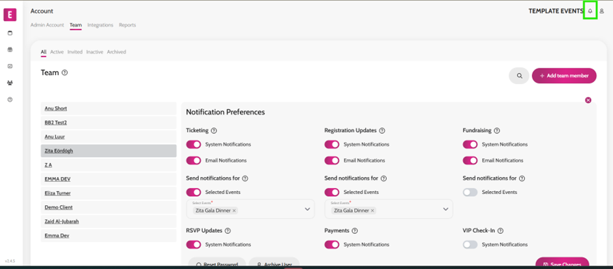Expand the Ticketing Select Events dropdown
This screenshot has height=269, width=613.
(x=307, y=210)
